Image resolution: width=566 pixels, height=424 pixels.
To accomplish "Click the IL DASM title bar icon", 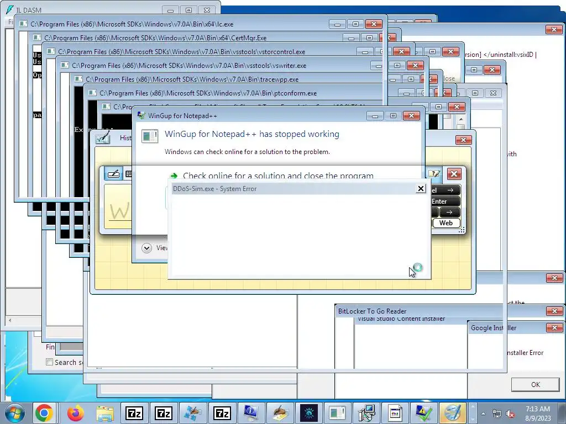I will [10, 10].
